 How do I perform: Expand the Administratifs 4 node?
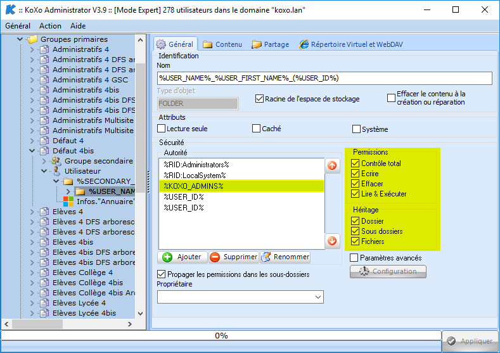32,49
